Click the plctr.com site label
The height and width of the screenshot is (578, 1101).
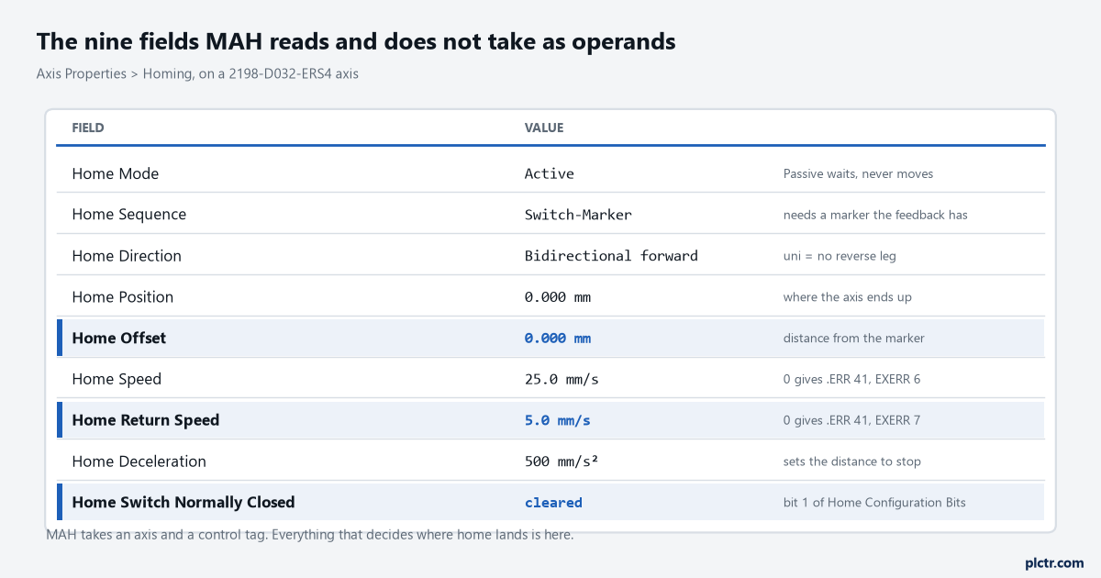(x=1054, y=562)
